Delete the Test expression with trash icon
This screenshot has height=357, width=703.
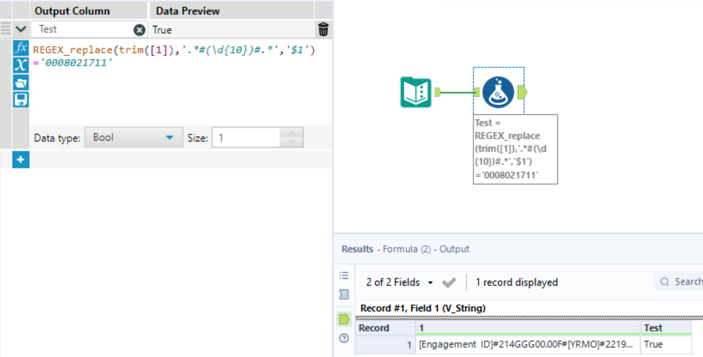pyautogui.click(x=323, y=30)
